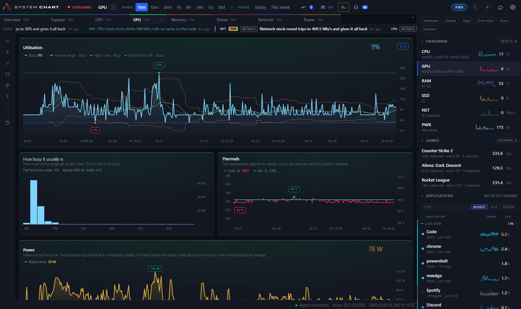Toggle the compare overlay OFF switch
The image size is (521, 309).
tap(327, 7)
